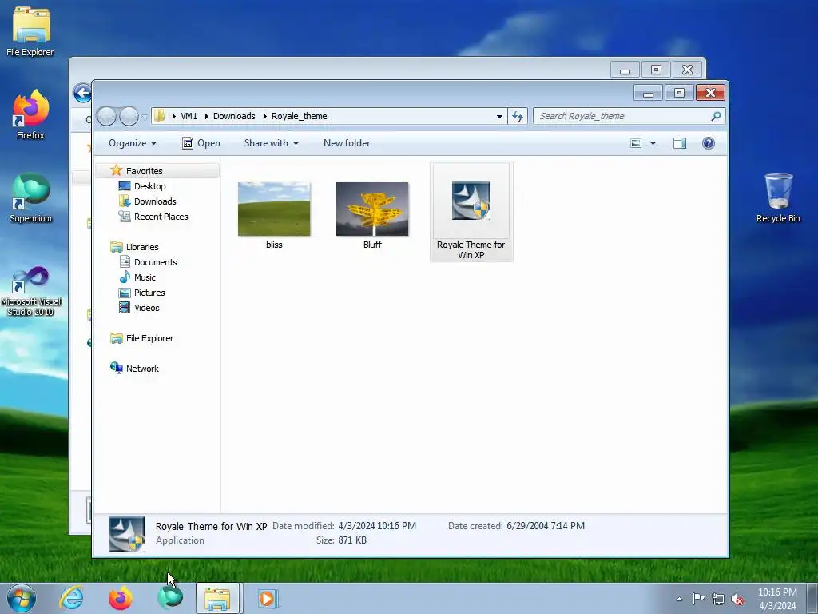Click the Date modified value in details pane
818x614 pixels.
[x=377, y=526]
